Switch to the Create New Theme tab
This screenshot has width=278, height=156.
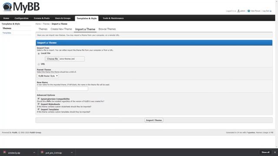tap(61, 29)
